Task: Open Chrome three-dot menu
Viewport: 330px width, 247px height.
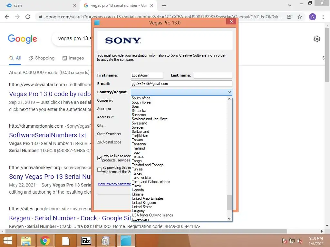Action: click(x=323, y=17)
